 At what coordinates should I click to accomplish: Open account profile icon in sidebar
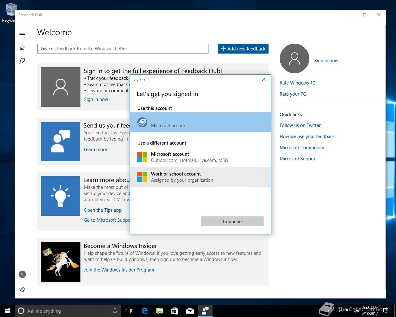click(22, 274)
